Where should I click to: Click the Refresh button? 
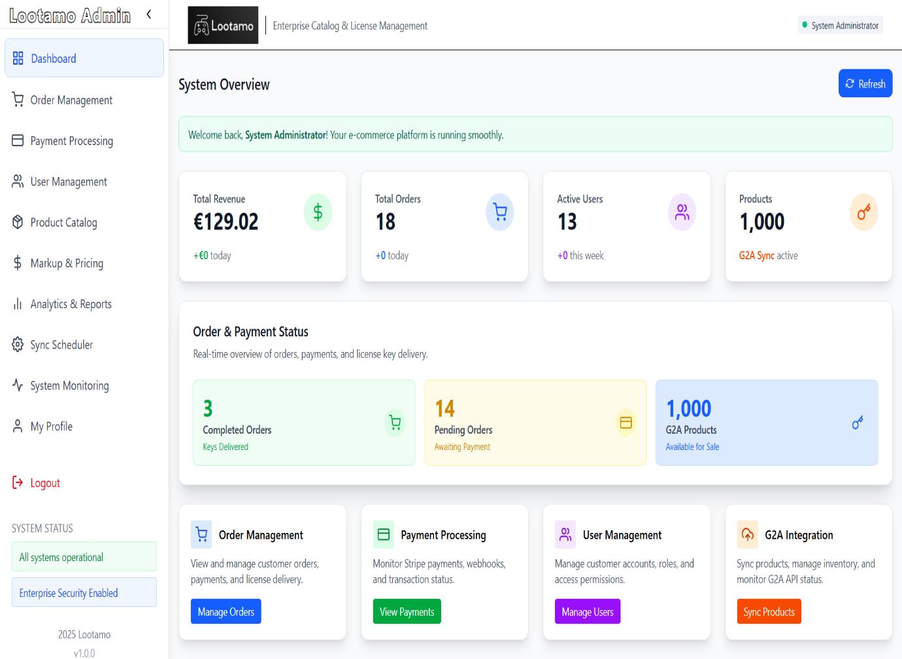(x=865, y=83)
